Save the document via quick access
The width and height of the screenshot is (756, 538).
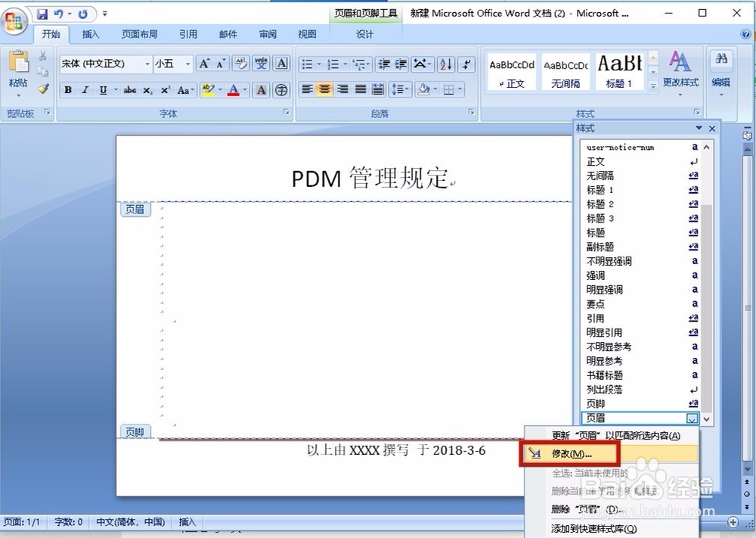click(42, 14)
